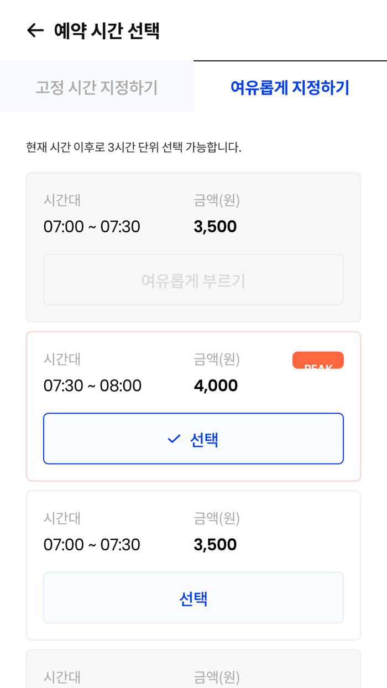Viewport: 387px width, 688px height.
Task: Tap the 07:30 ~ 08:00 time range label
Action: click(x=91, y=385)
